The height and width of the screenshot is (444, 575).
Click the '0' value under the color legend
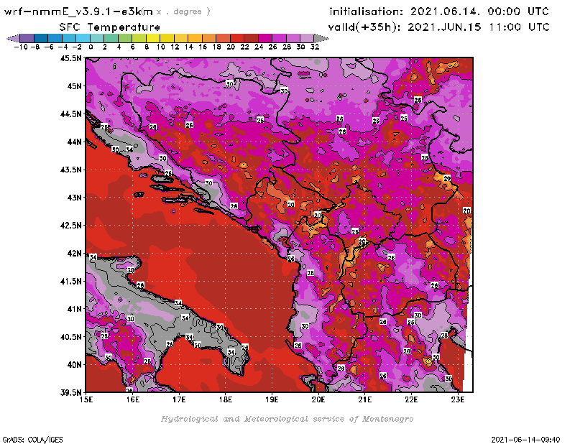[x=91, y=47]
